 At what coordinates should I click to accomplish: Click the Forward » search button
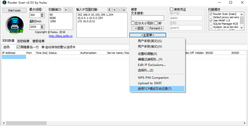(x=156, y=28)
